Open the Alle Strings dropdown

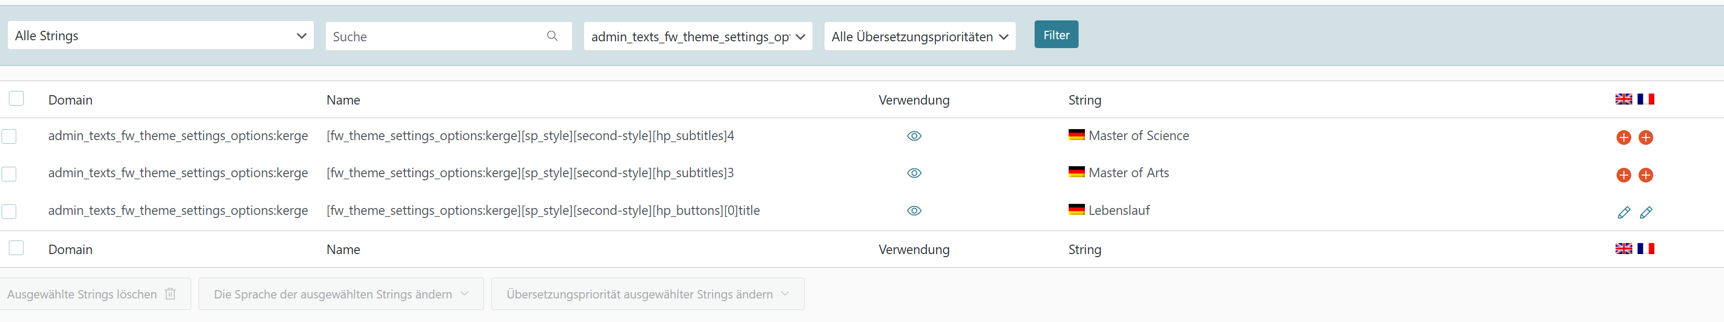[x=161, y=36]
